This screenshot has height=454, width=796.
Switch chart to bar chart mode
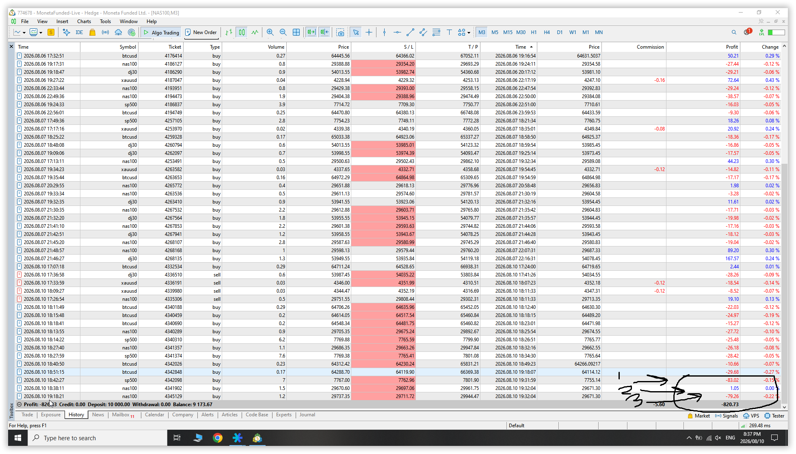point(229,32)
